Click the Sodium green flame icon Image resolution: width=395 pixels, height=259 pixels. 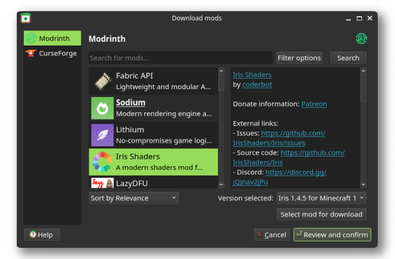(x=102, y=108)
